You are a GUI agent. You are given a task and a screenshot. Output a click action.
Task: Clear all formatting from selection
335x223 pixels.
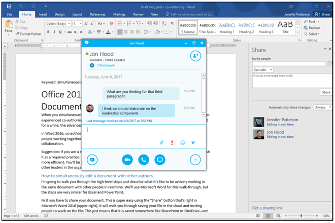111,24
